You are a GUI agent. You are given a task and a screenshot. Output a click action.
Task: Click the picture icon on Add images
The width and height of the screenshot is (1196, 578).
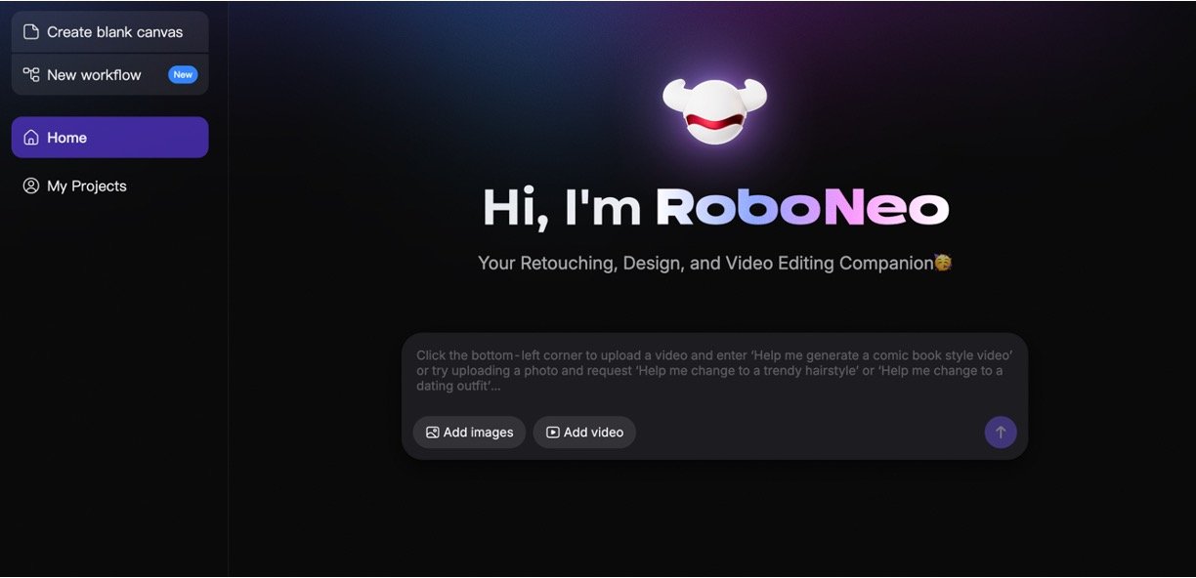(x=431, y=432)
